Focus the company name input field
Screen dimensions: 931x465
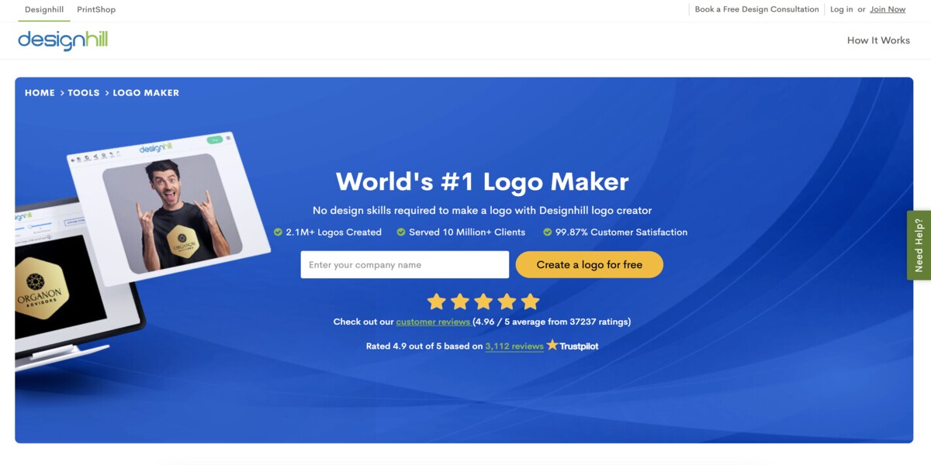coord(405,264)
